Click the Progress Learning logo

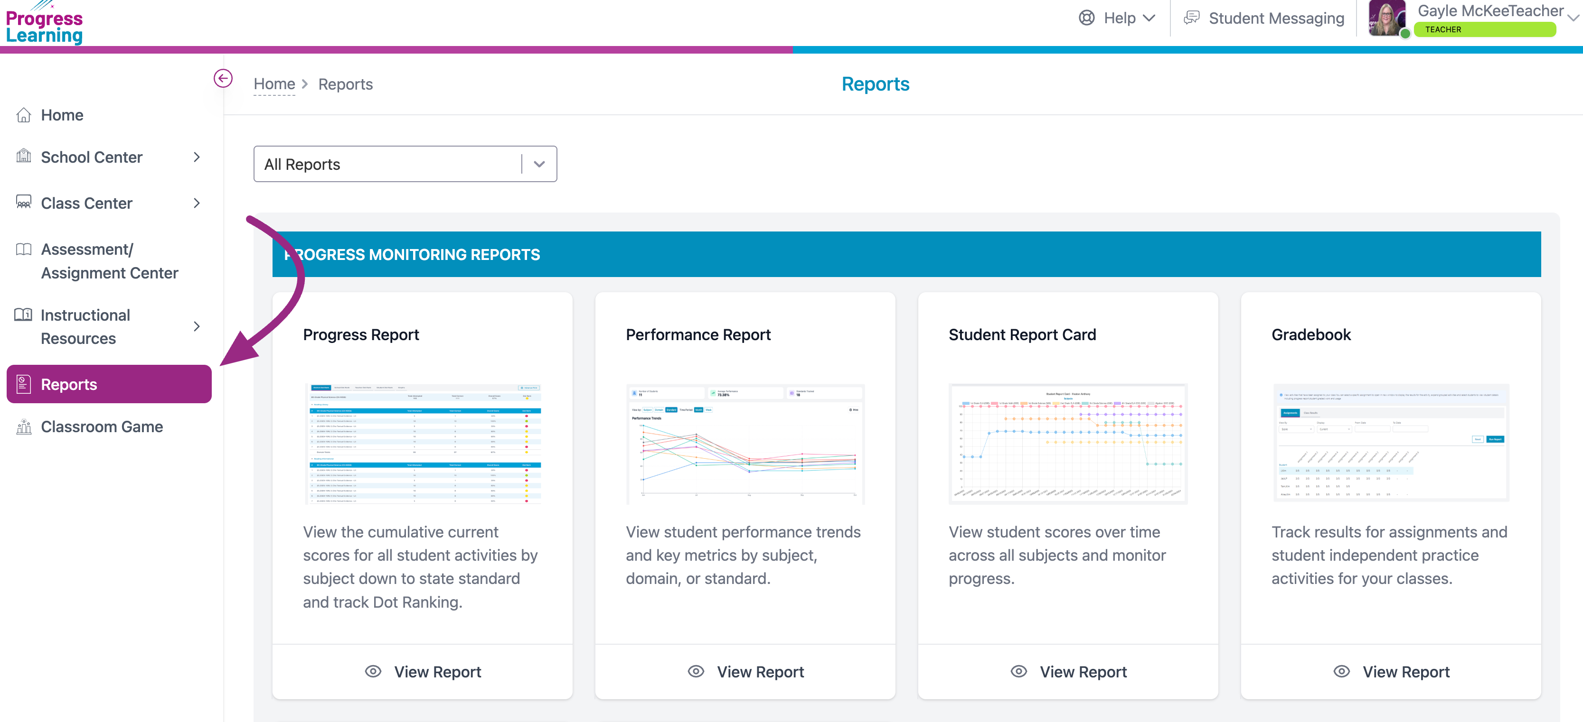point(44,26)
